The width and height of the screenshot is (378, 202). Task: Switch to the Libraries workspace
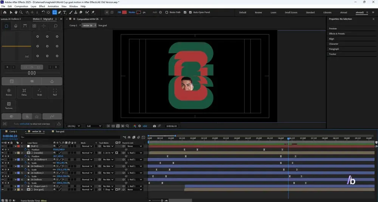[x=327, y=12]
